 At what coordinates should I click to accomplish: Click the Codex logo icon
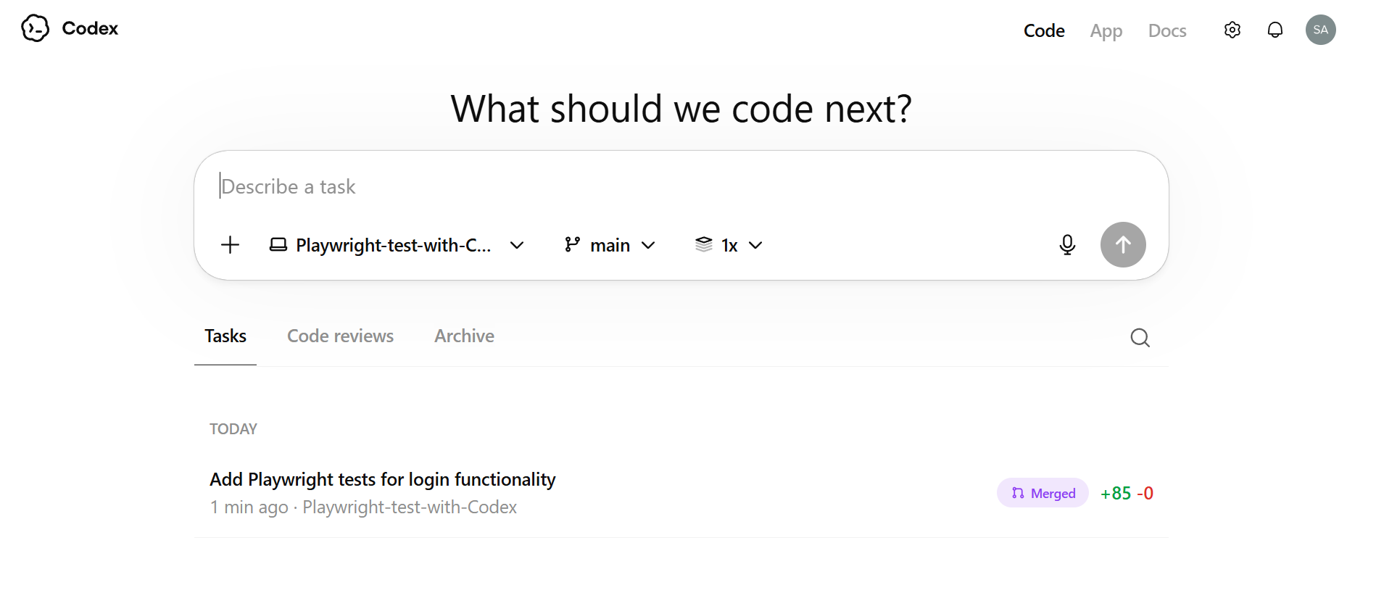(35, 28)
